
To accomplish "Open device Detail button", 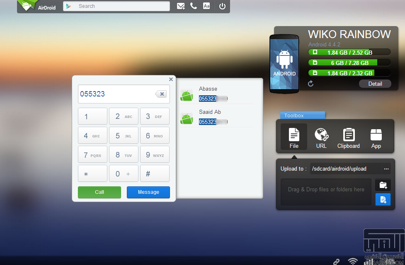I will pyautogui.click(x=375, y=84).
